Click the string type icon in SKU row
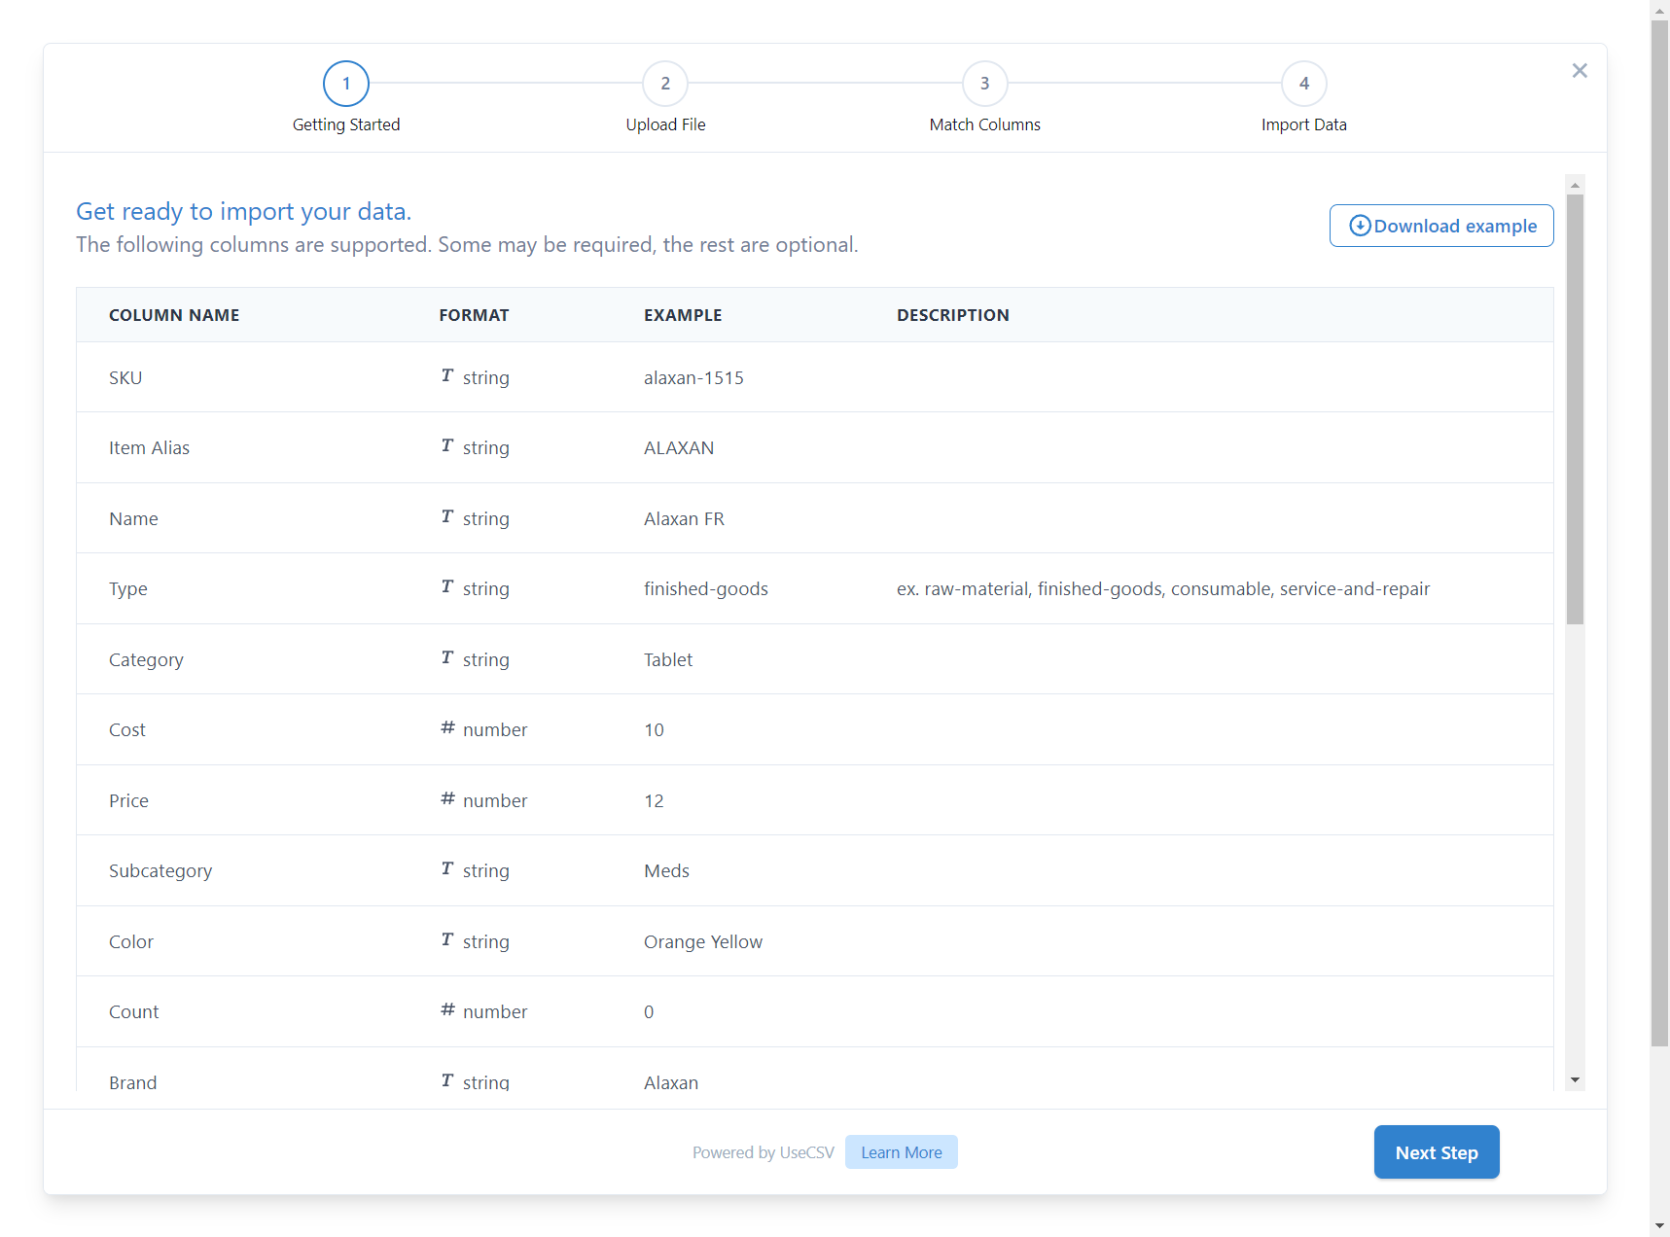 click(447, 375)
